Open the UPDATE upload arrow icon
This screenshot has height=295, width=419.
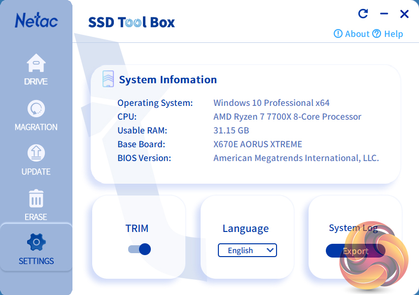pyautogui.click(x=36, y=153)
